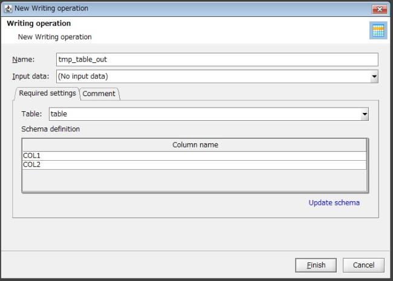Click the Input data: label

click(x=31, y=77)
